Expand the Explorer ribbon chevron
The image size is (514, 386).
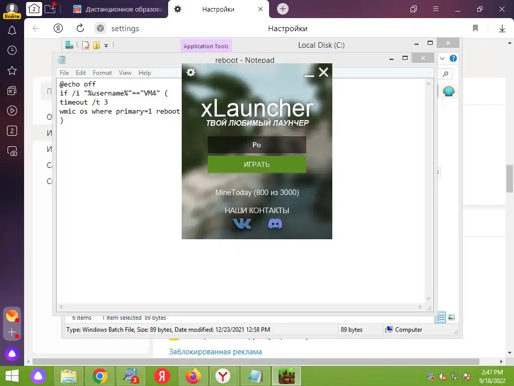[x=442, y=58]
